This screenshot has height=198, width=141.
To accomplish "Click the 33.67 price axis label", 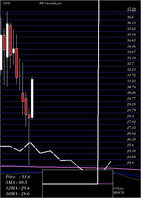I will 131,52.
